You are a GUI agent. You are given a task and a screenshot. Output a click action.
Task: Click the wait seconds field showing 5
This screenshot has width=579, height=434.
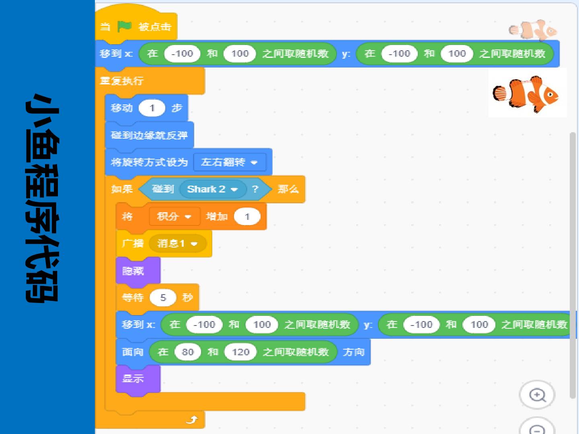pos(163,298)
